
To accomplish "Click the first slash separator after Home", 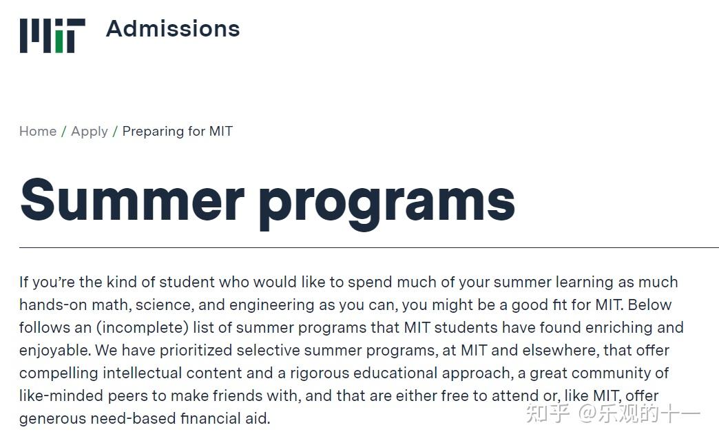I will (64, 132).
